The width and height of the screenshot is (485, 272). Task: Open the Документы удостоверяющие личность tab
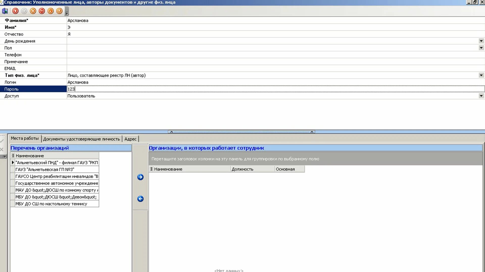[82, 139]
